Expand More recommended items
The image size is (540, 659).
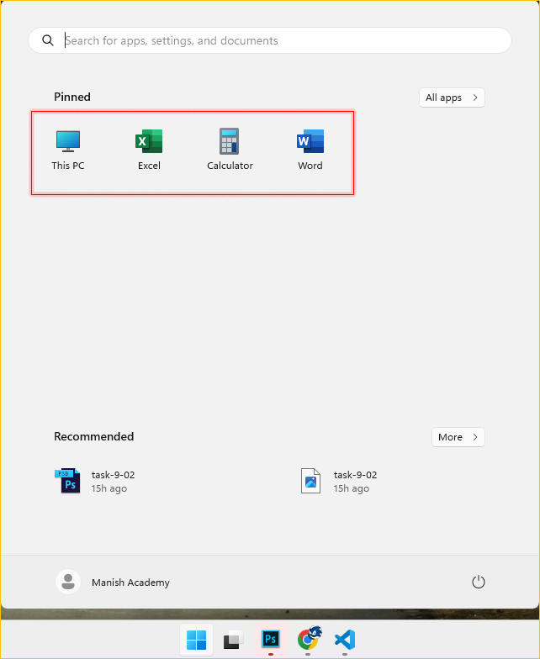458,437
